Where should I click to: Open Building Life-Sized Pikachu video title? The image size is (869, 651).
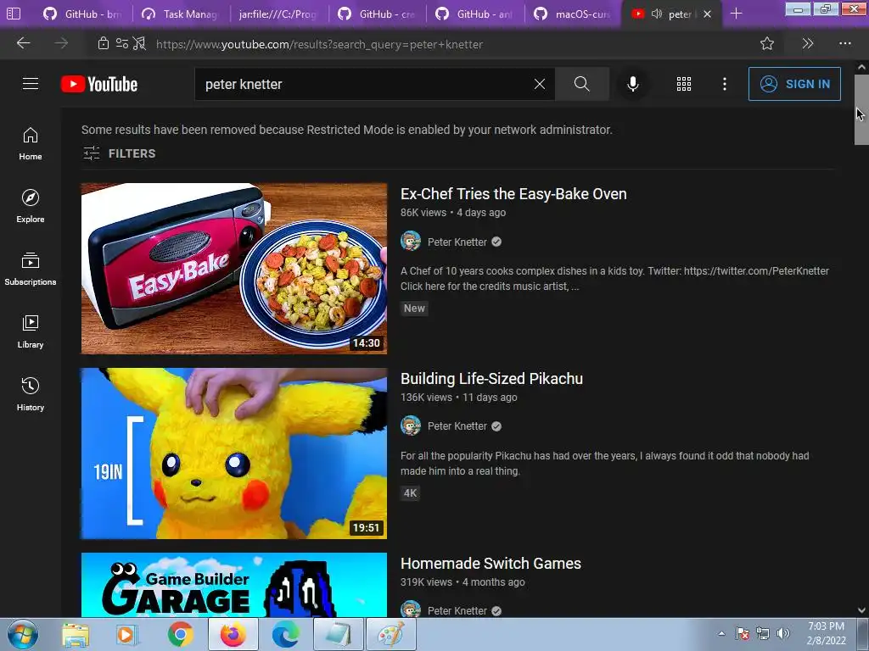(x=491, y=379)
